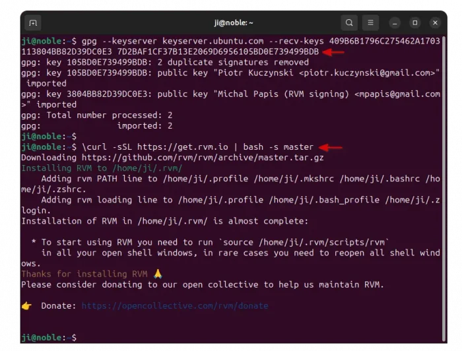This screenshot has width=462, height=351.
Task: Maximize the terminal window
Action: (x=414, y=23)
